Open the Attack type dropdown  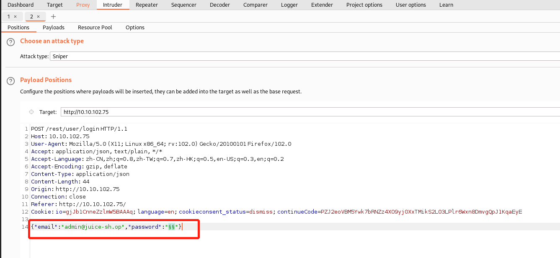coord(304,56)
